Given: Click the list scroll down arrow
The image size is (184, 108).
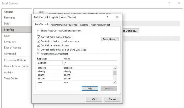Looking at the screenshot, I should [x=115, y=82].
